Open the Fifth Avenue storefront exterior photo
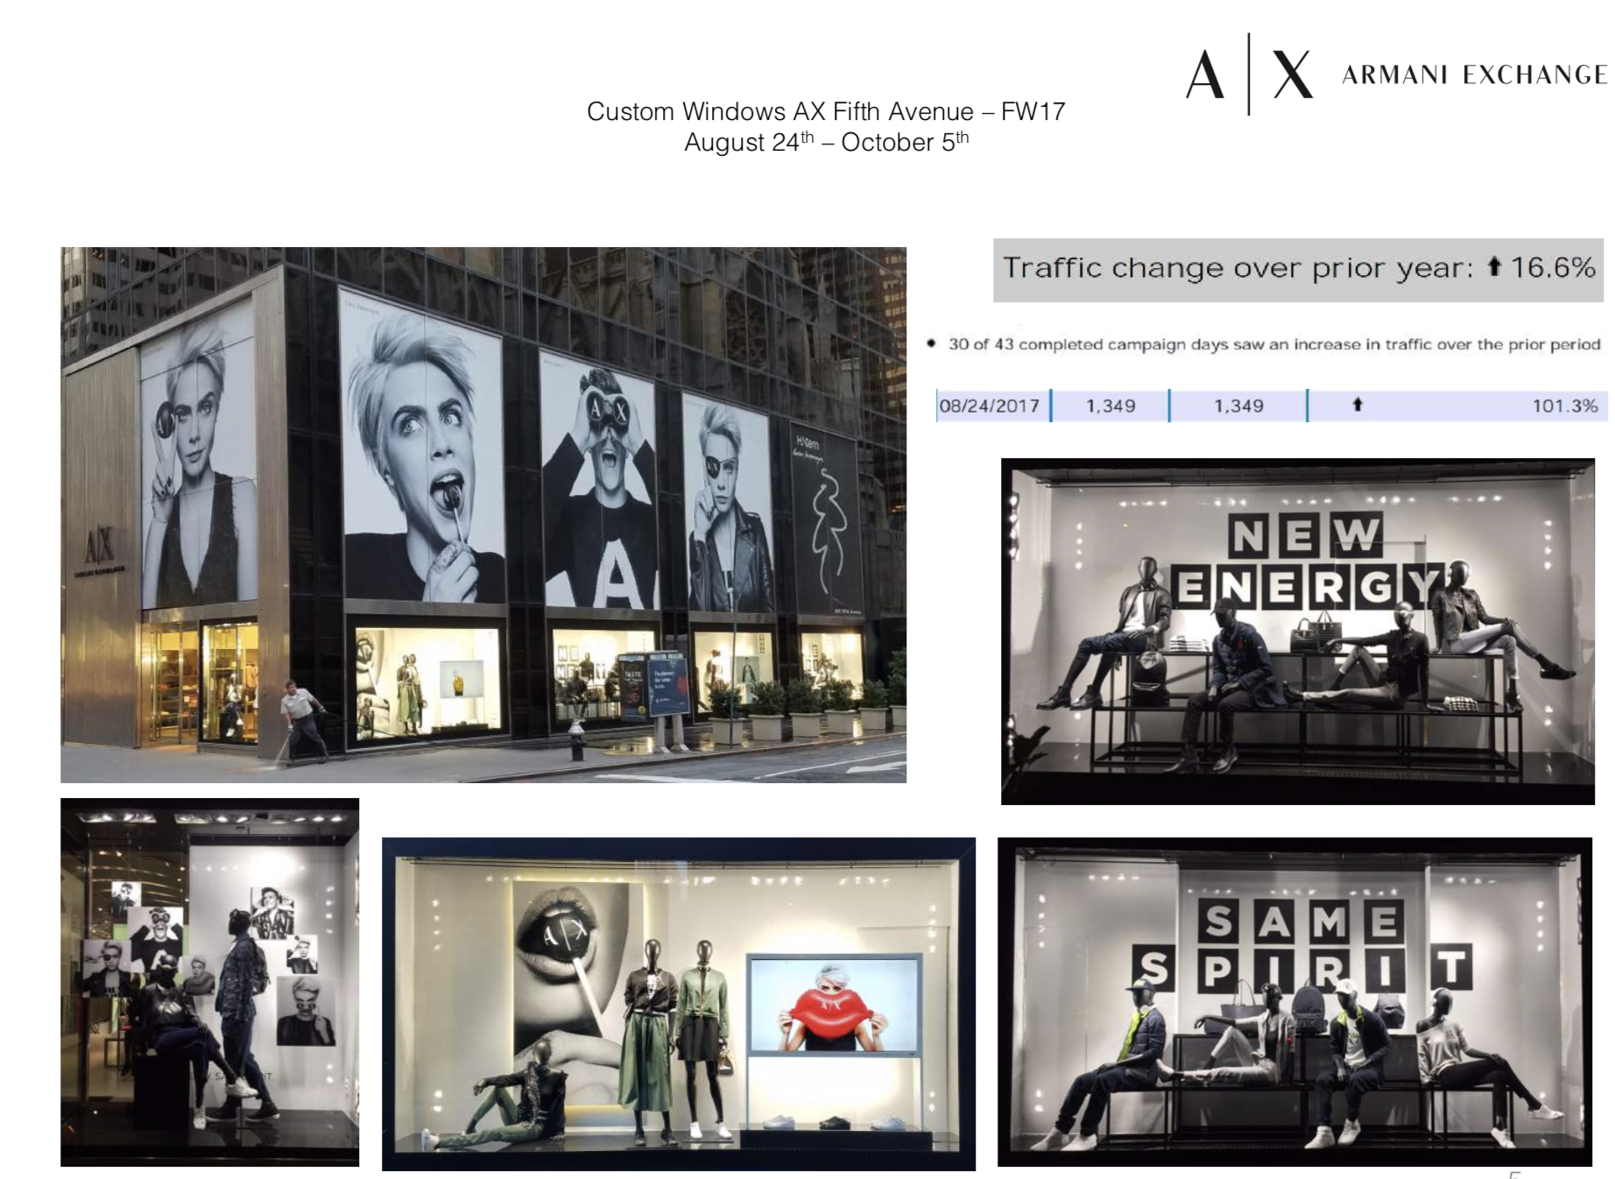The width and height of the screenshot is (1615, 1179). point(483,515)
